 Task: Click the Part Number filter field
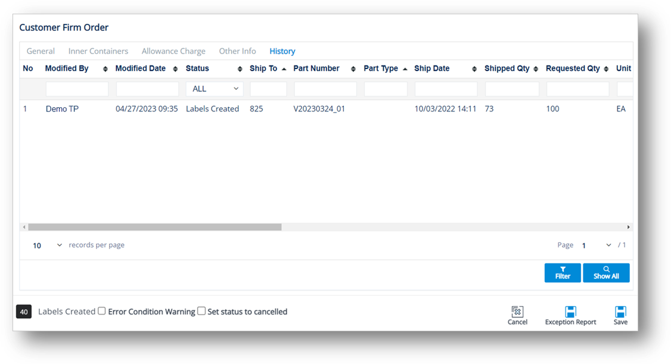[x=325, y=89]
